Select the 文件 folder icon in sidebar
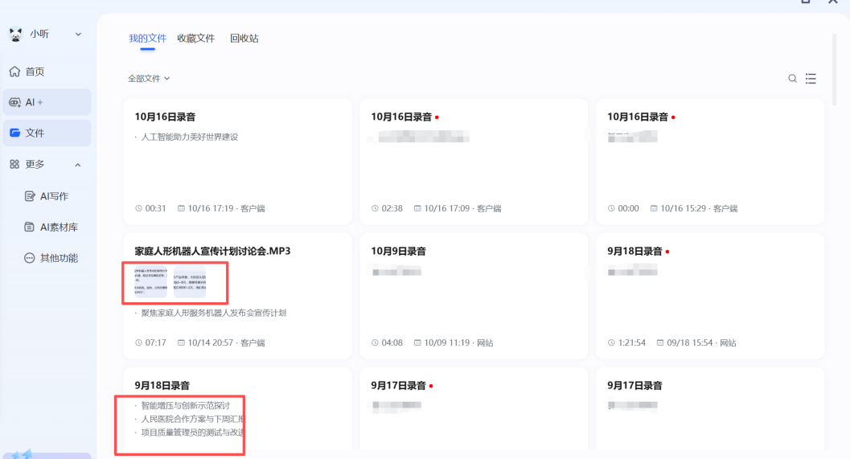 14,133
